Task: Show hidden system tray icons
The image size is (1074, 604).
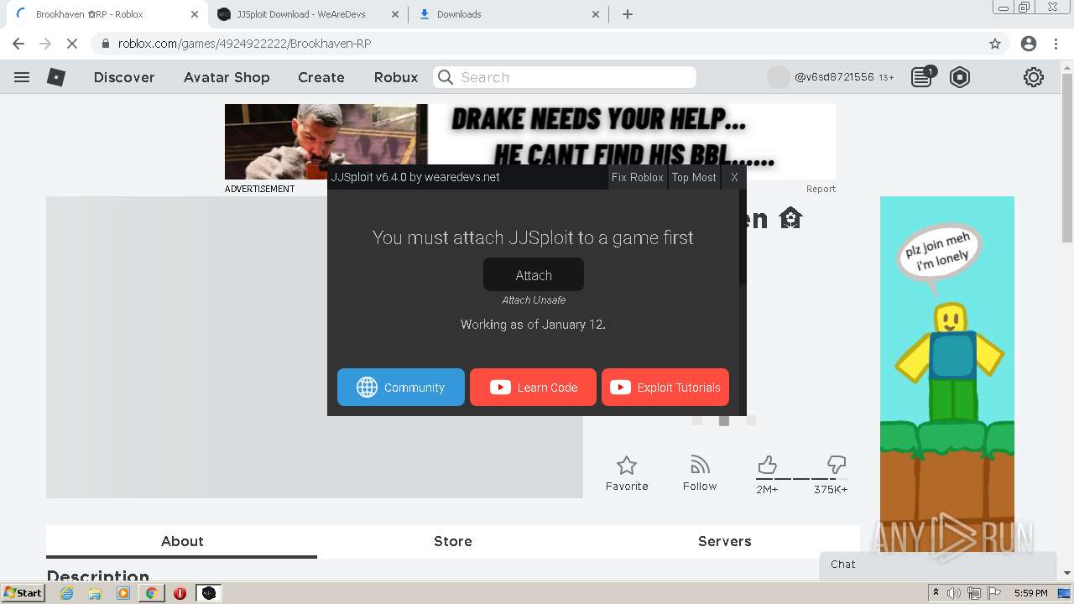Action: [936, 593]
